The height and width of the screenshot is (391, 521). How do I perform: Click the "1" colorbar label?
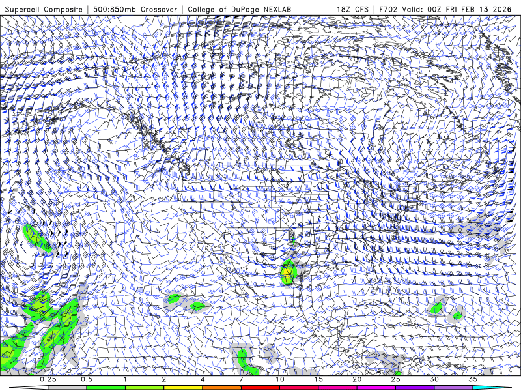125,379
